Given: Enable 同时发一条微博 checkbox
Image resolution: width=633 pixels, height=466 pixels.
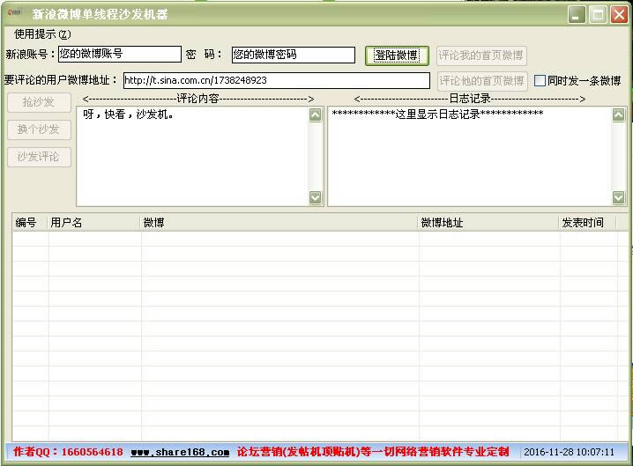Looking at the screenshot, I should (540, 81).
